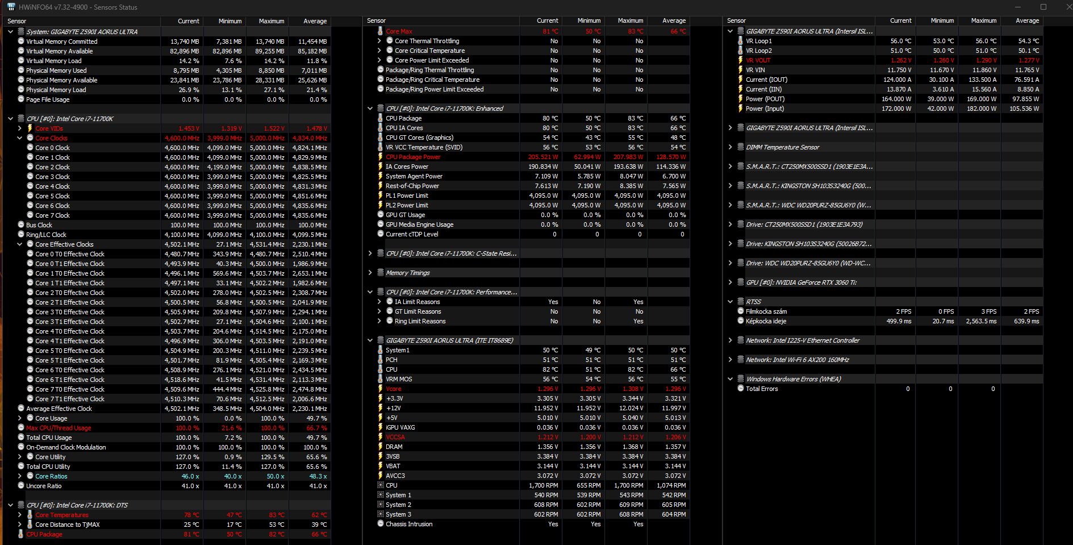The image size is (1073, 545).
Task: Select the Current (IOUT) row
Action: tap(883, 80)
